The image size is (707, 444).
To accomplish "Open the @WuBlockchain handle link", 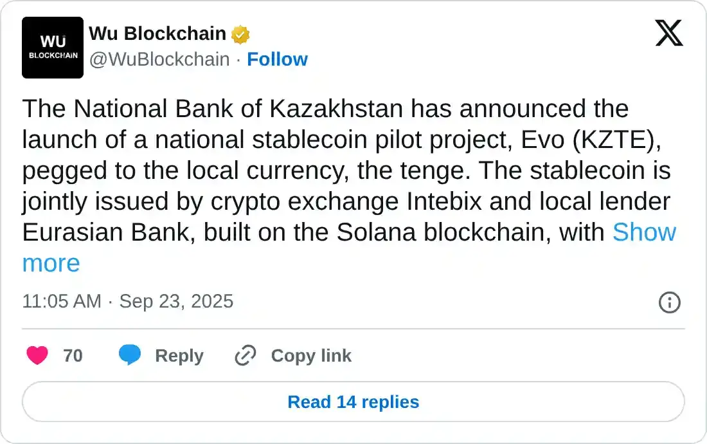I will (x=159, y=59).
